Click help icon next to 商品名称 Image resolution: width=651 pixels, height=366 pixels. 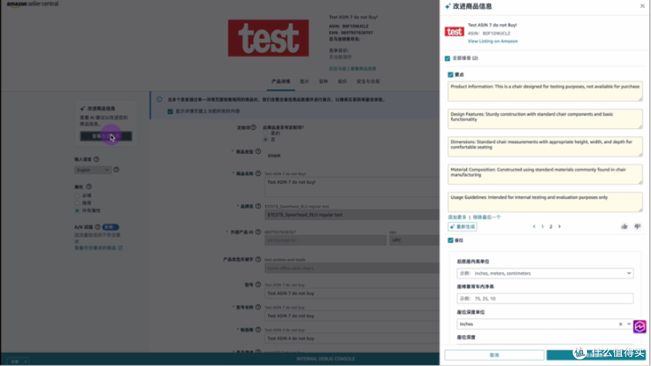click(258, 173)
